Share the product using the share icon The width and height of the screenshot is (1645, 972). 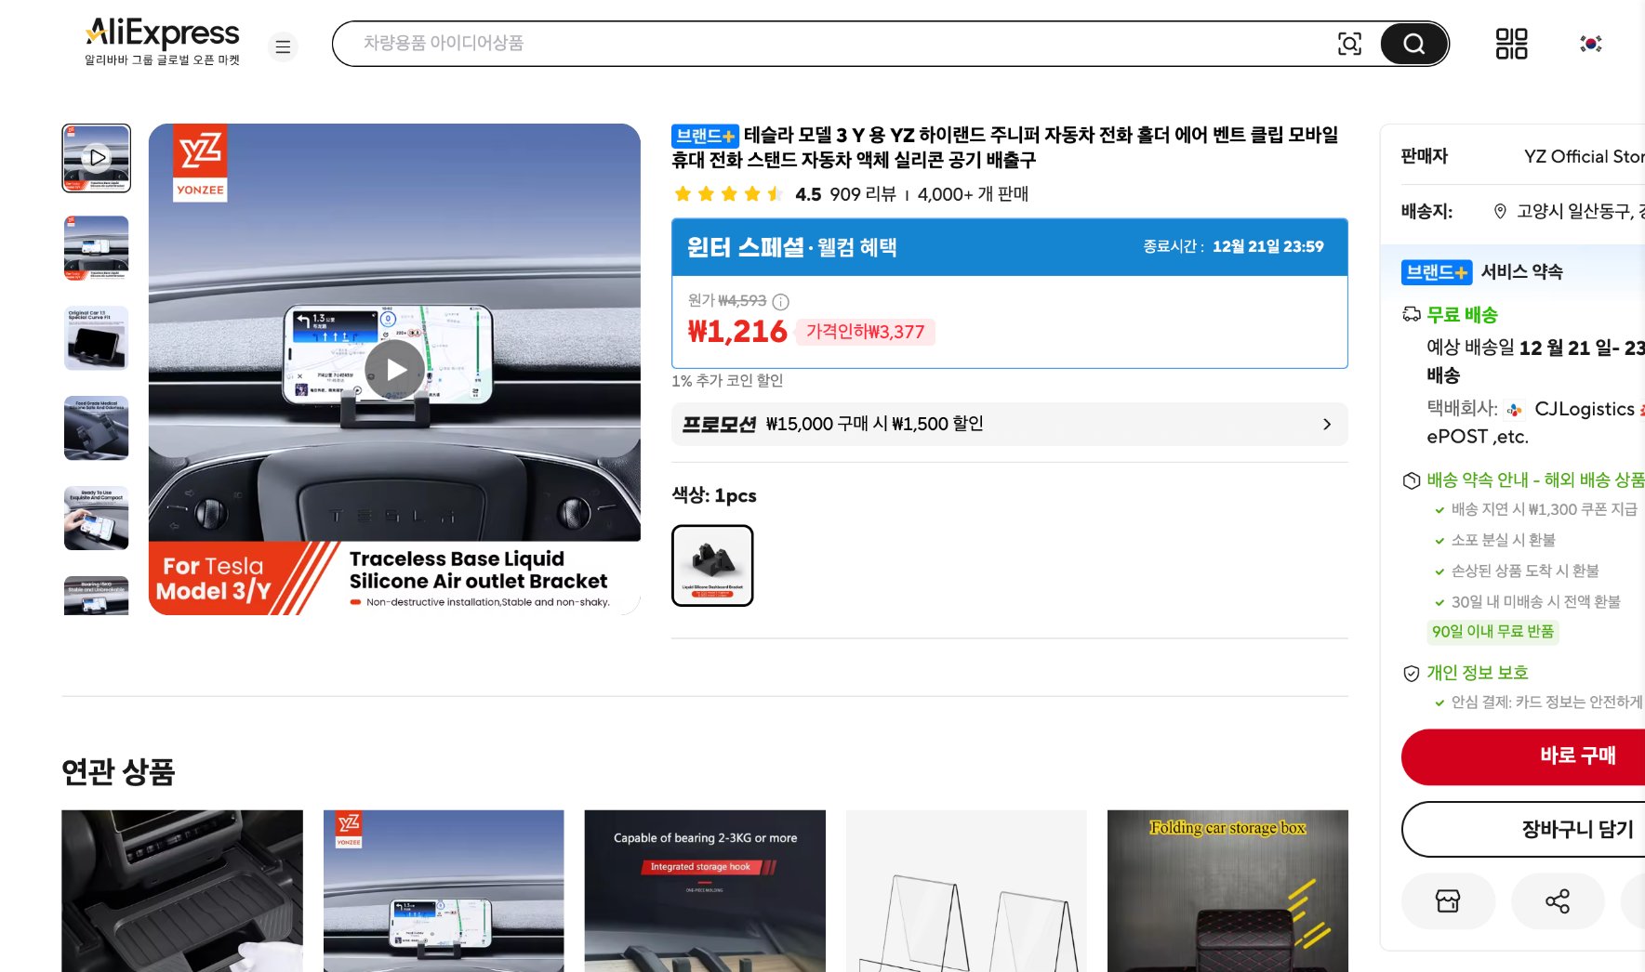coord(1557,900)
